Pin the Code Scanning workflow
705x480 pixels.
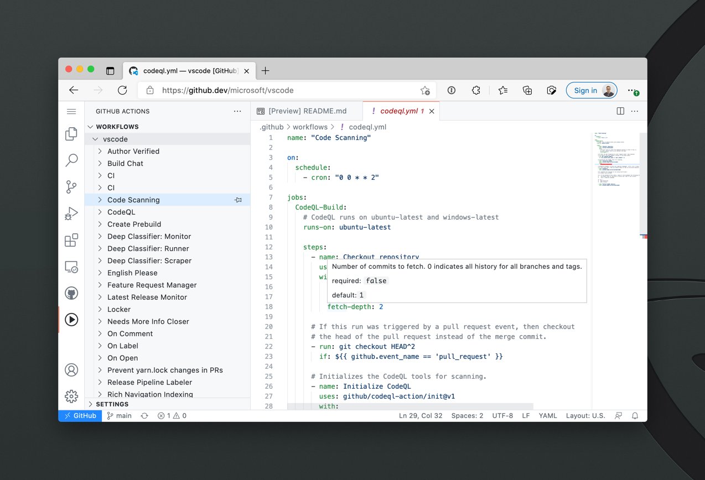(239, 200)
